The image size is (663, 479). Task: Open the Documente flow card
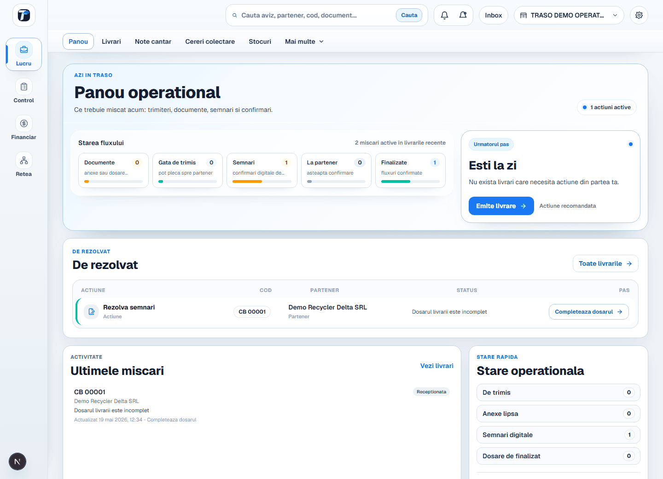click(x=113, y=170)
